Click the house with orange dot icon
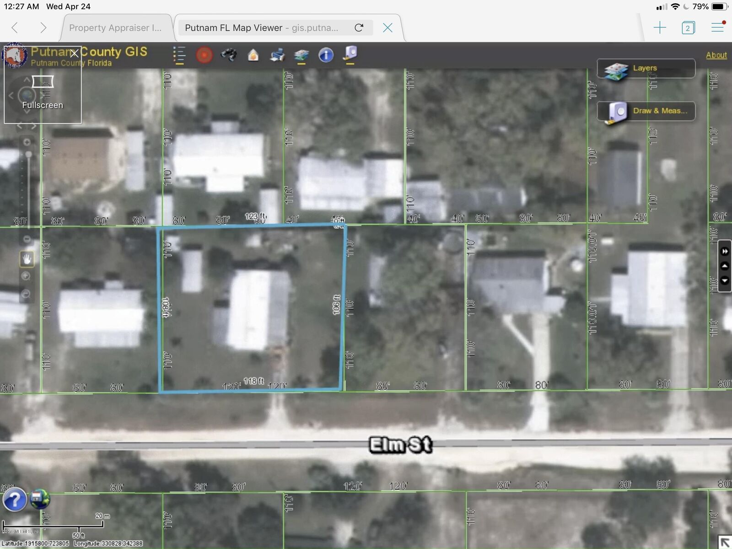The image size is (732, 549). pos(253,55)
